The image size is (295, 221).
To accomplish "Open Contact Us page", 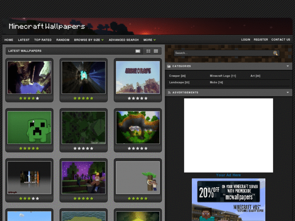I will (281, 40).
